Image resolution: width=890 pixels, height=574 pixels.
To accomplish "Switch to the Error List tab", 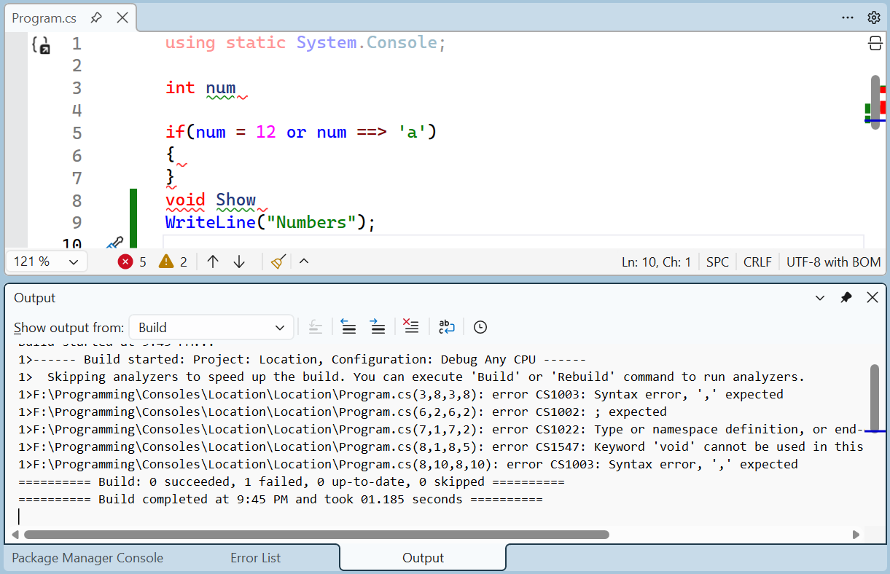I will pos(255,558).
